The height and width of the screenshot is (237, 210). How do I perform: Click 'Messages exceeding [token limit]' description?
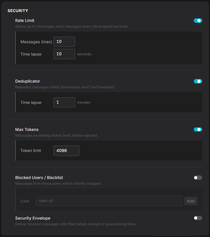[x=56, y=135]
